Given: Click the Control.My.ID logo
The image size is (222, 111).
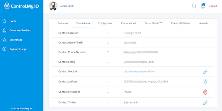Looking at the screenshot, I should click(21, 6).
